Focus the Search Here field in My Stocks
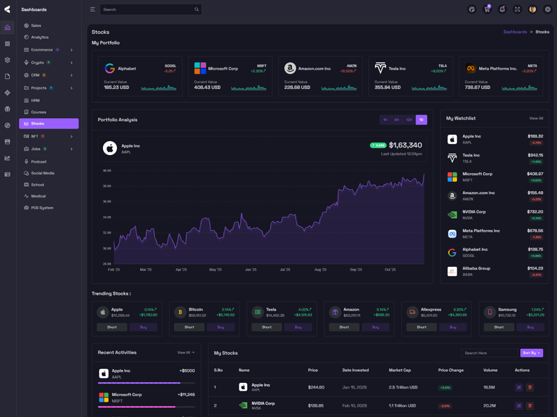This screenshot has height=417, width=557. [489, 353]
